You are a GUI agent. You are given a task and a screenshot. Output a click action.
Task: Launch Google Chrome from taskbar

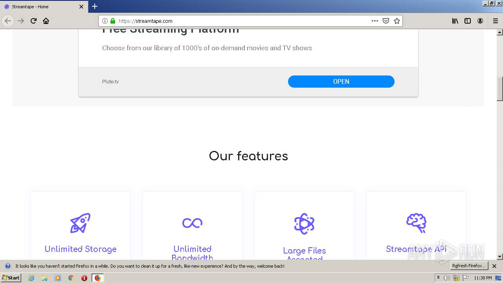71,278
